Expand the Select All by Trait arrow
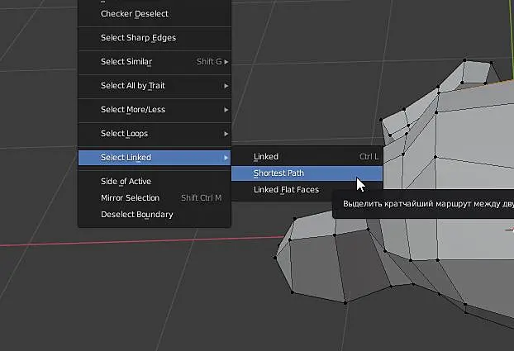 click(x=226, y=86)
